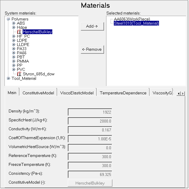Select the HF_PC tree entry
This screenshot has width=189, height=189.
coord(23,36)
